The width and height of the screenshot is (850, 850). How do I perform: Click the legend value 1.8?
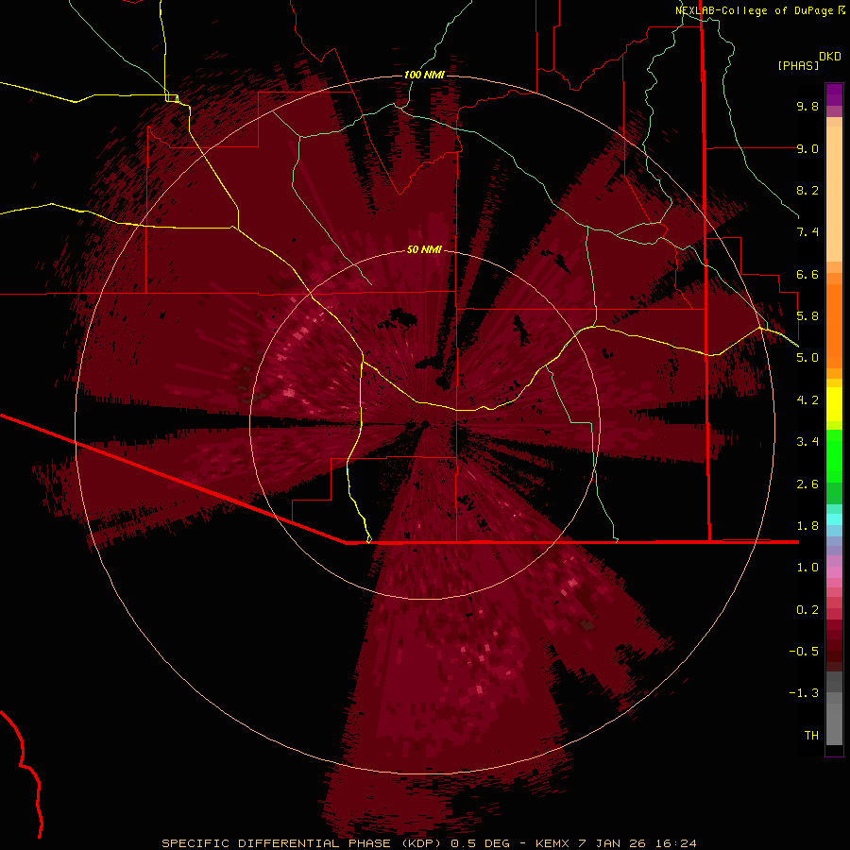(x=807, y=526)
